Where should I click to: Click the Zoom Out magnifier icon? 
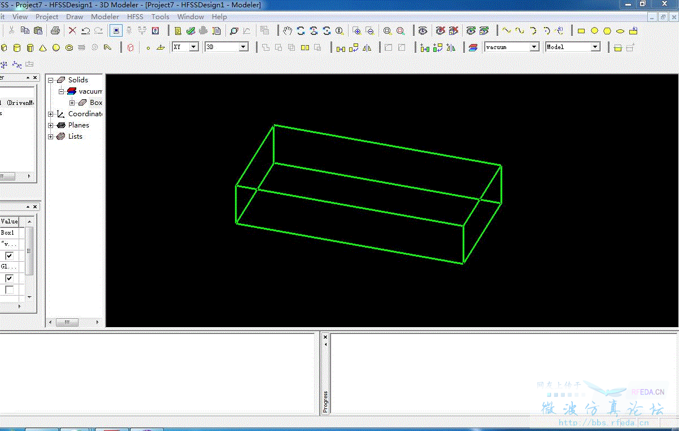pyautogui.click(x=369, y=30)
